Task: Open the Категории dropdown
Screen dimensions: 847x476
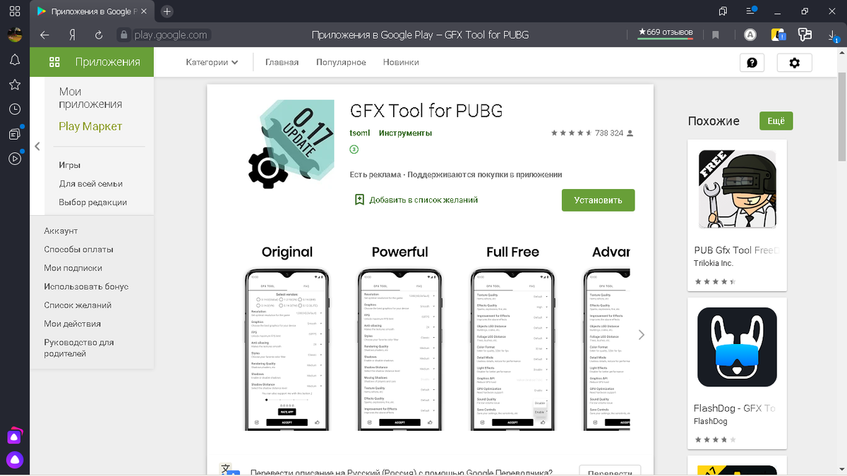Action: point(212,62)
